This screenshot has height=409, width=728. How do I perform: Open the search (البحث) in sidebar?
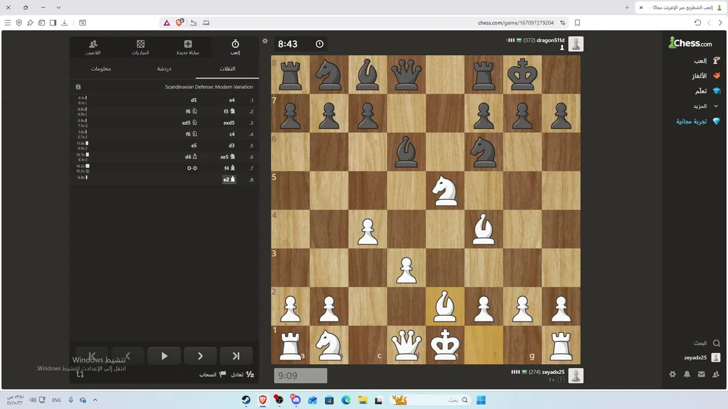707,343
